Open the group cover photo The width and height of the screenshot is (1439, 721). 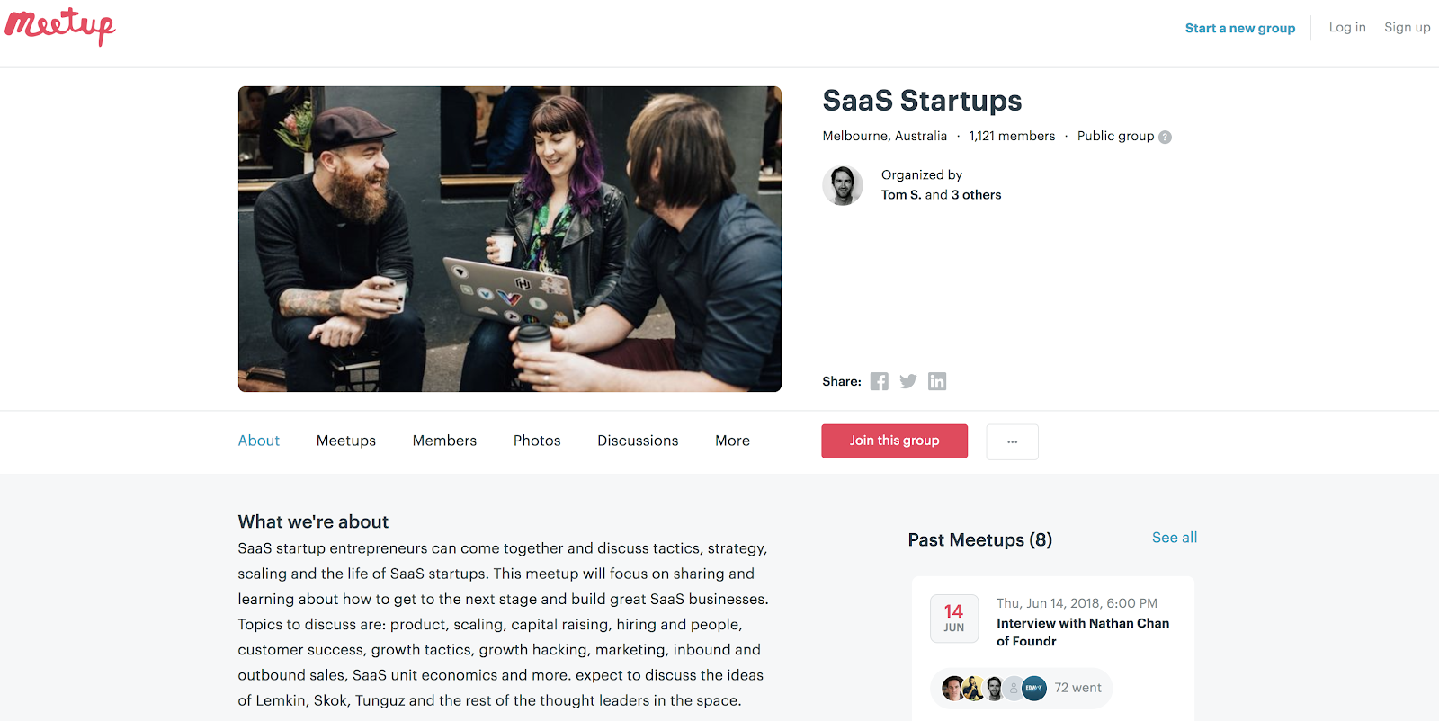pyautogui.click(x=510, y=239)
